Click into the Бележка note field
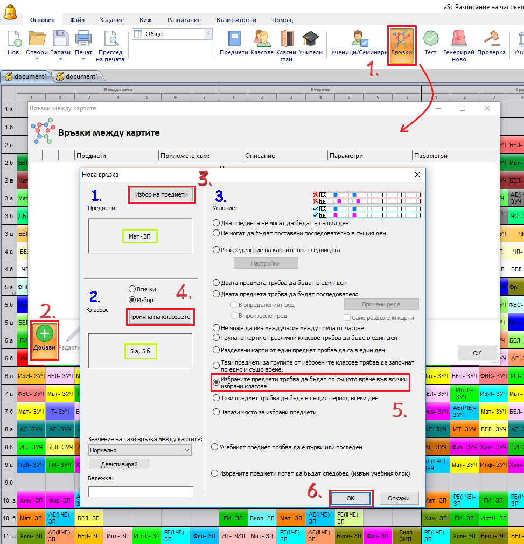Viewport: 524px width, 544px height. coord(141,492)
